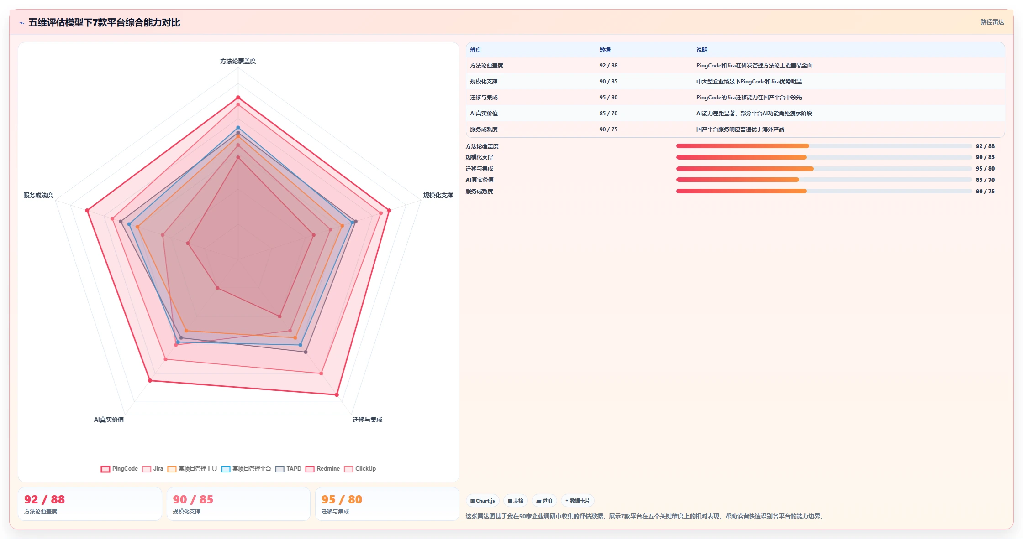Toggle 某项目管理工具 dataset in legend
The height and width of the screenshot is (539, 1023).
coord(192,469)
